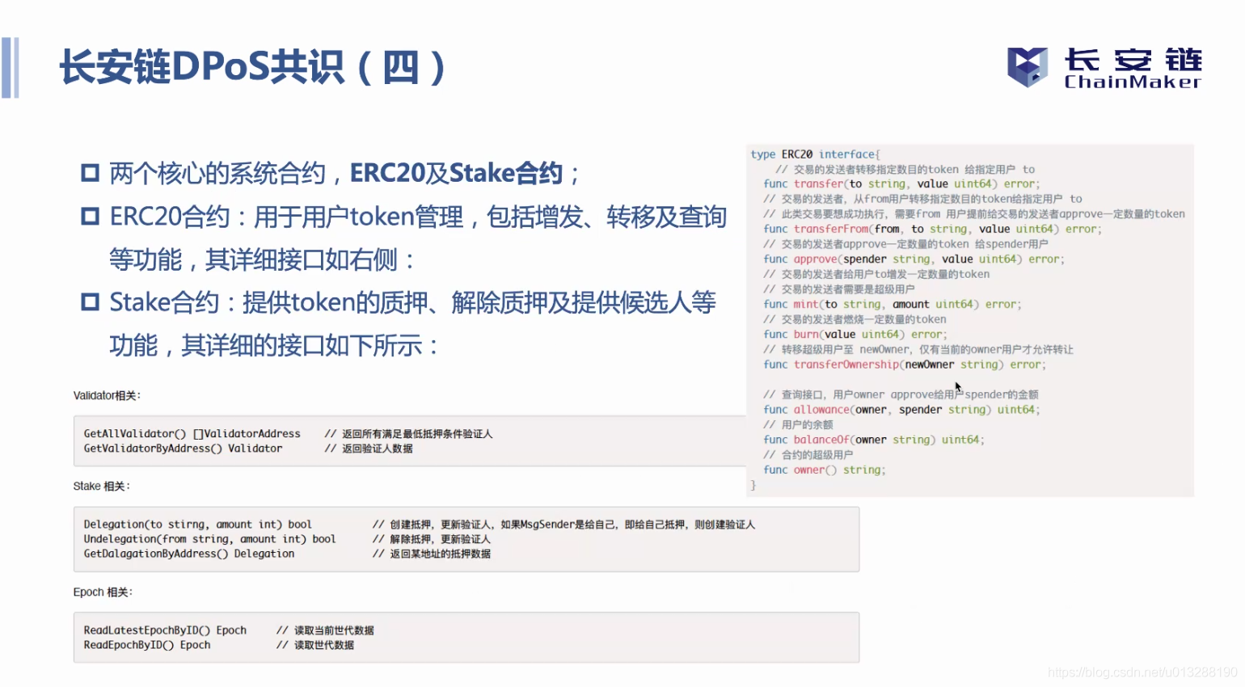Select the bullet line starting with ERC20合约：用于用户token管理

404,217
